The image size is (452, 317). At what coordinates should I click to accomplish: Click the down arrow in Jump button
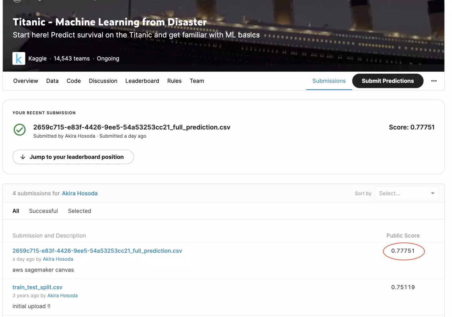(x=23, y=157)
